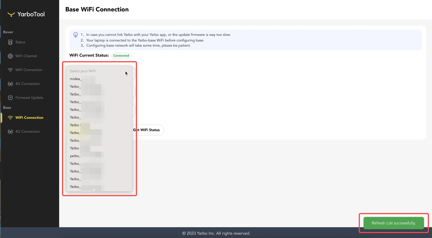Click the tip about configuring base network

click(x=136, y=46)
